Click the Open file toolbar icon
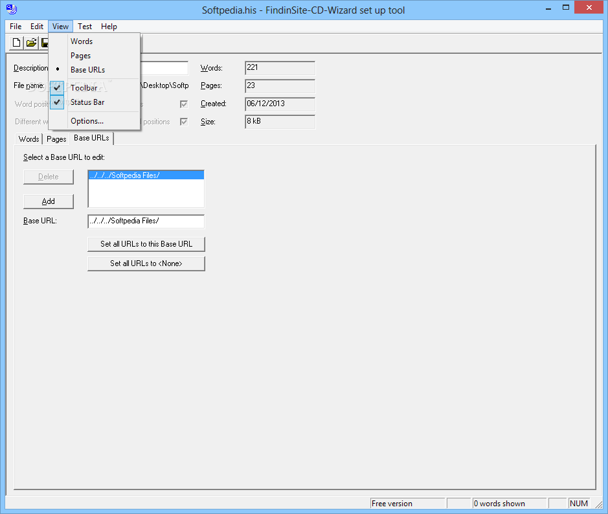Image resolution: width=608 pixels, height=514 pixels. pos(32,43)
